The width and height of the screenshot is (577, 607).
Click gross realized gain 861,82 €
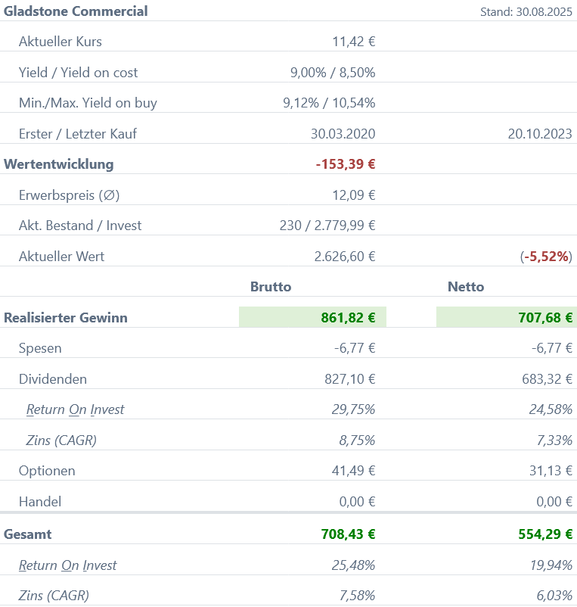(348, 318)
